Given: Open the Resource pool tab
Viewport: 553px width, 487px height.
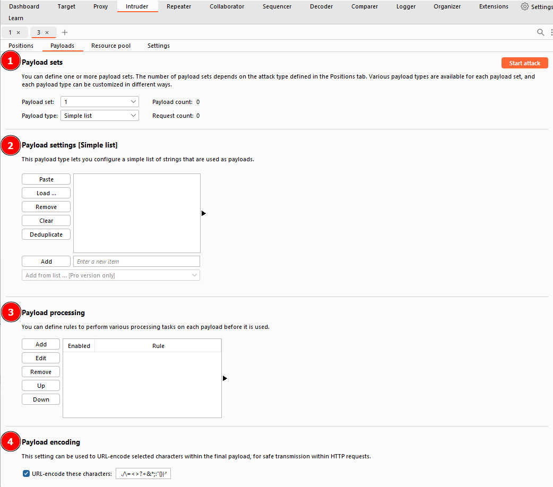Looking at the screenshot, I should pyautogui.click(x=110, y=46).
